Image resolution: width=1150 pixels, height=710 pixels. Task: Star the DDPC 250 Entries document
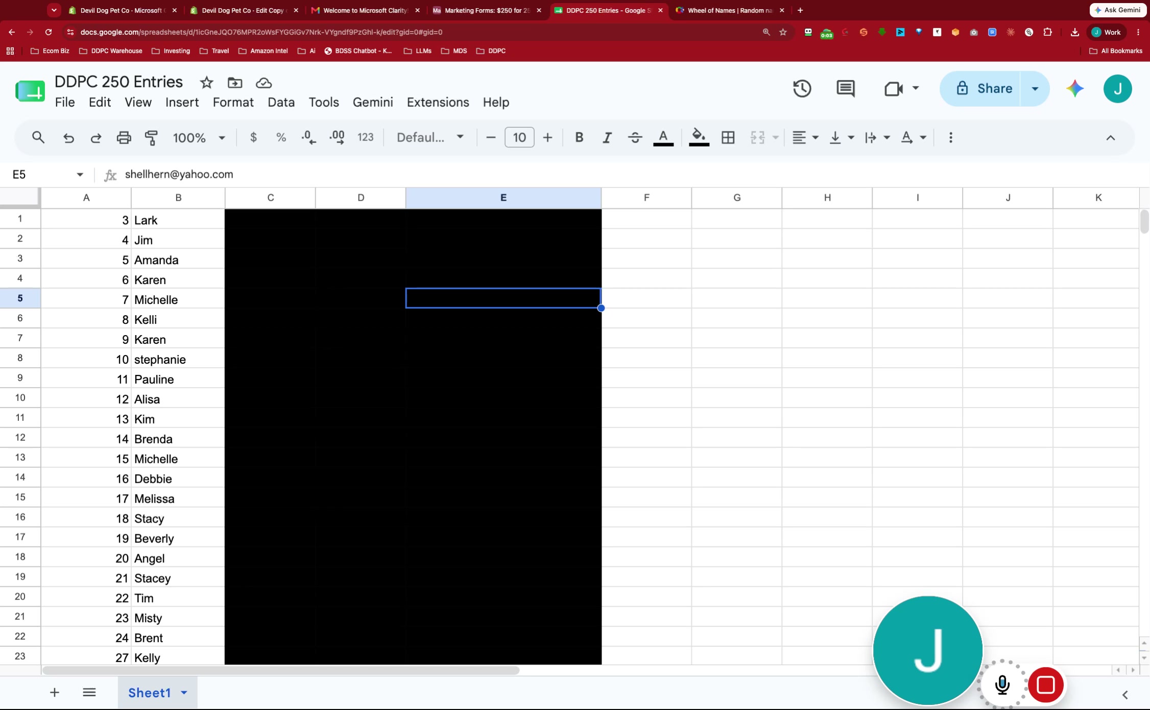tap(206, 83)
